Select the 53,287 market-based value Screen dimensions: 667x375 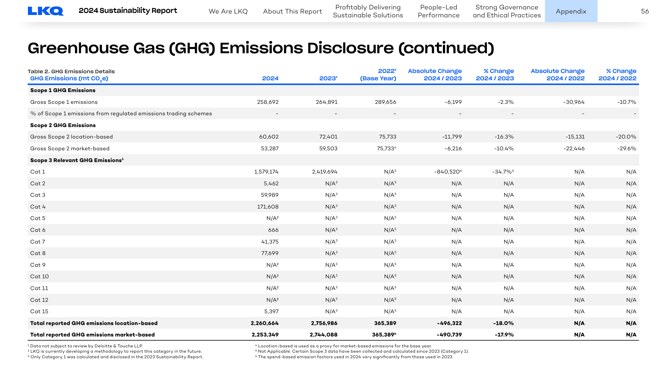pyautogui.click(x=270, y=149)
